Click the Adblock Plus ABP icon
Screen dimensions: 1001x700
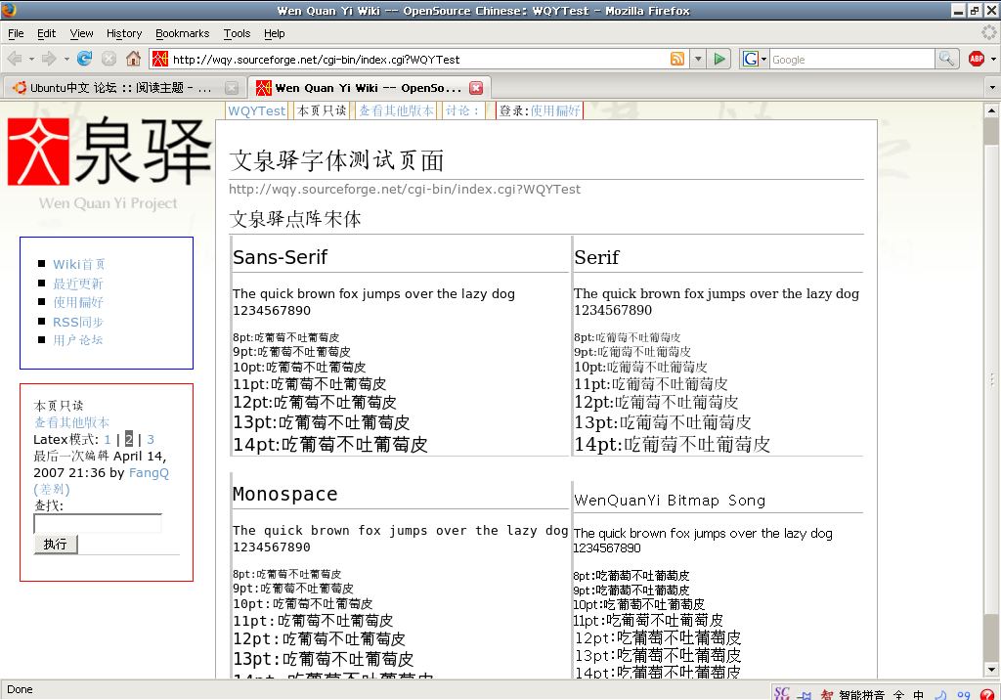(977, 59)
